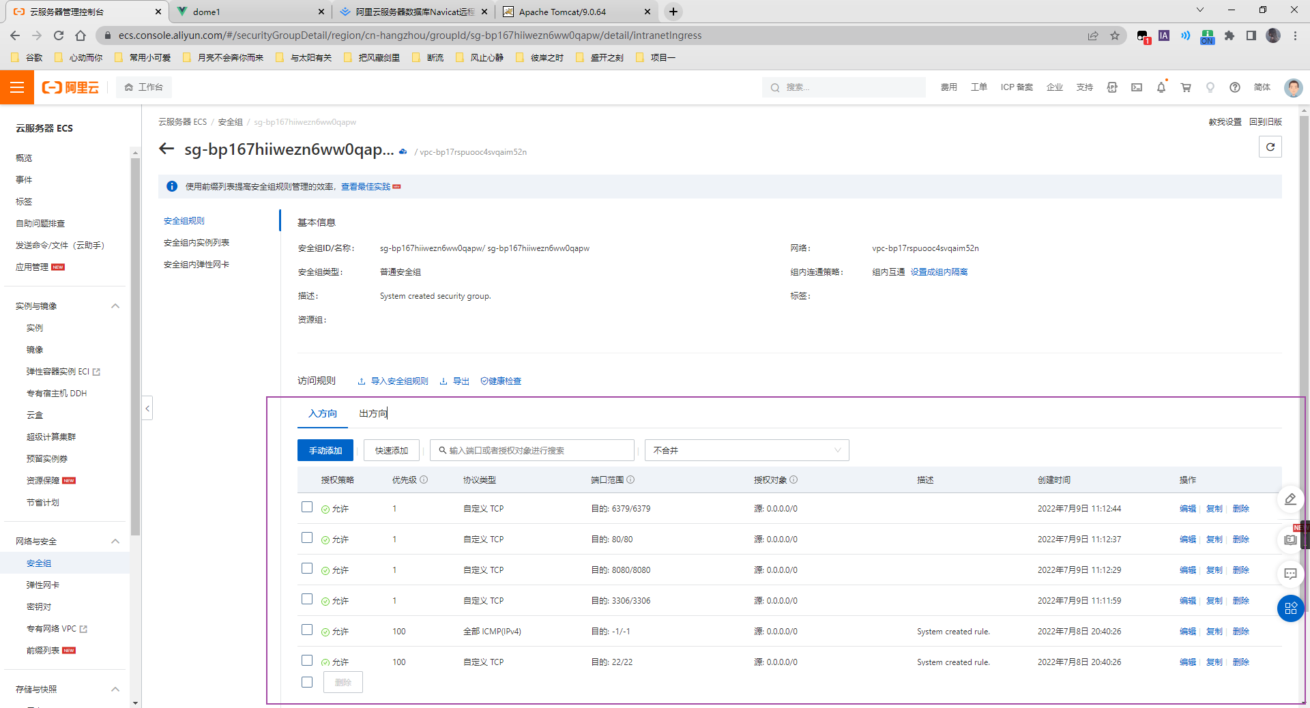Open the Aliyun hamburger menu
1310x708 pixels.
click(17, 87)
